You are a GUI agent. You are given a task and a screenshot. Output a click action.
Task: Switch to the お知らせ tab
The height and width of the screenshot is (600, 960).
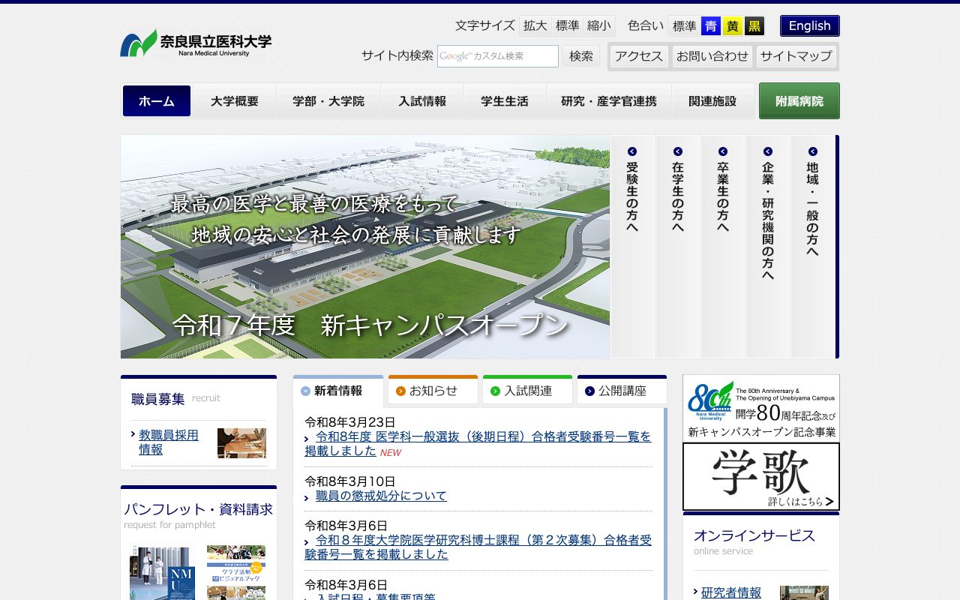tap(433, 389)
